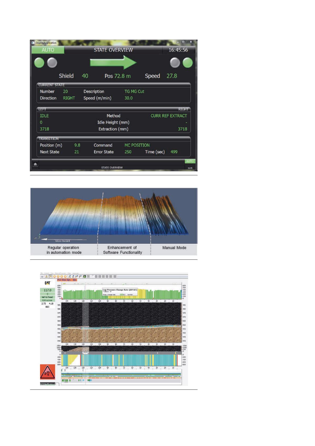Toggle the gray indicator light on the left
The image size is (315, 446).
pyautogui.click(x=52, y=63)
